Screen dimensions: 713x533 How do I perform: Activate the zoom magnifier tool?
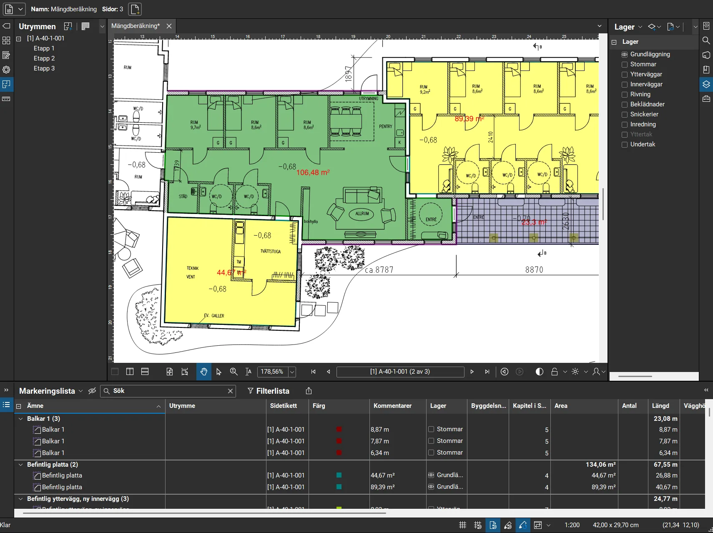pyautogui.click(x=234, y=372)
